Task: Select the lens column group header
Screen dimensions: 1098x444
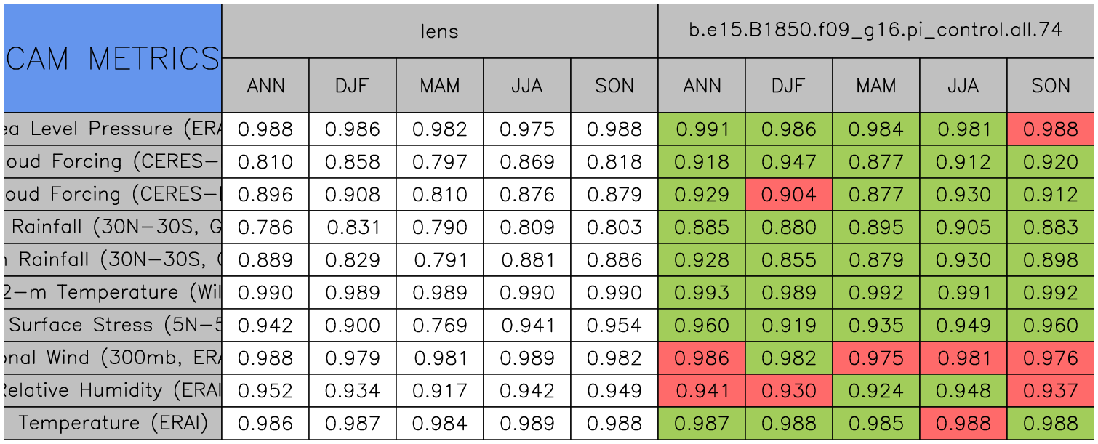Action: (x=439, y=31)
